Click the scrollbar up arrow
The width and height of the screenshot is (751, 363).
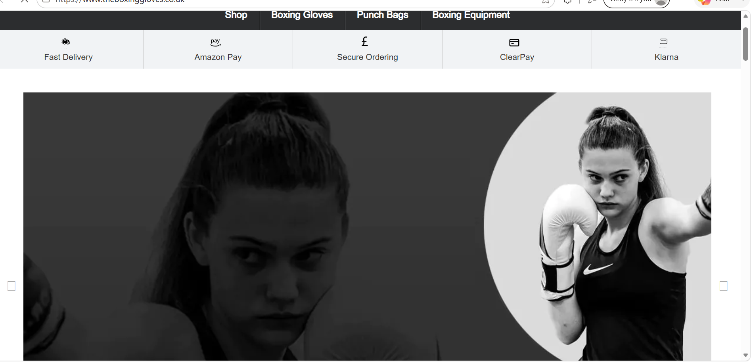745,16
